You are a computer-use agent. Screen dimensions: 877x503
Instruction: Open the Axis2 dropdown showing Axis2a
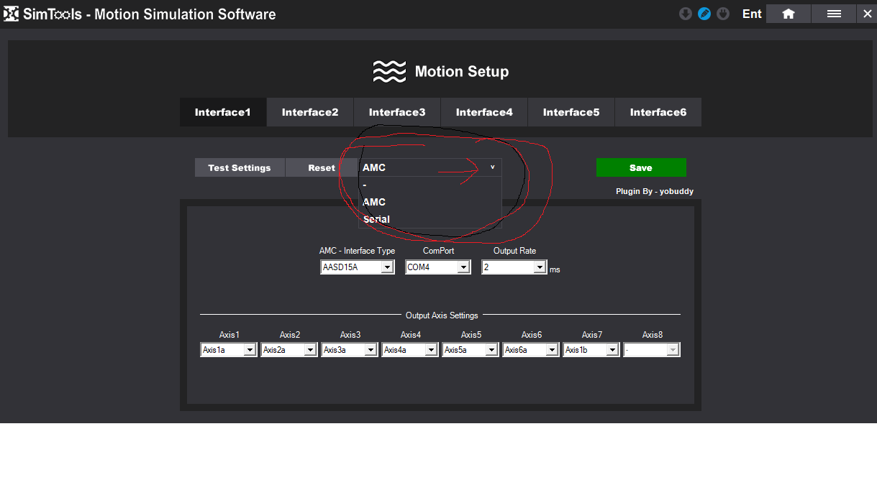point(288,350)
